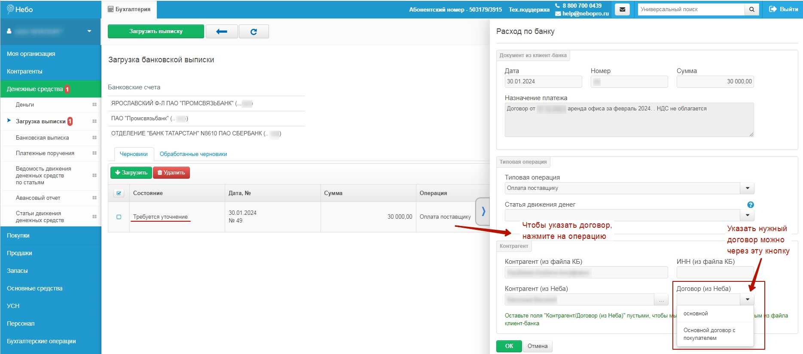Click red Удалить button
Viewport: 803px width, 354px height.
tap(171, 172)
